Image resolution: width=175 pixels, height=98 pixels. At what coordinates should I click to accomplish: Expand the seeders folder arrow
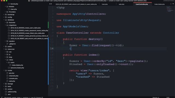point(5,41)
